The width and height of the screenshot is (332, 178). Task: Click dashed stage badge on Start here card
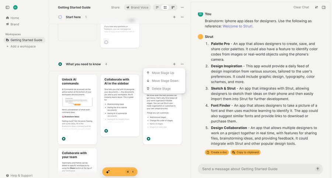click(106, 42)
